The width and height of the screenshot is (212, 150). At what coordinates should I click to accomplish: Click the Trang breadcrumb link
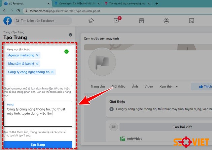coord(7,32)
